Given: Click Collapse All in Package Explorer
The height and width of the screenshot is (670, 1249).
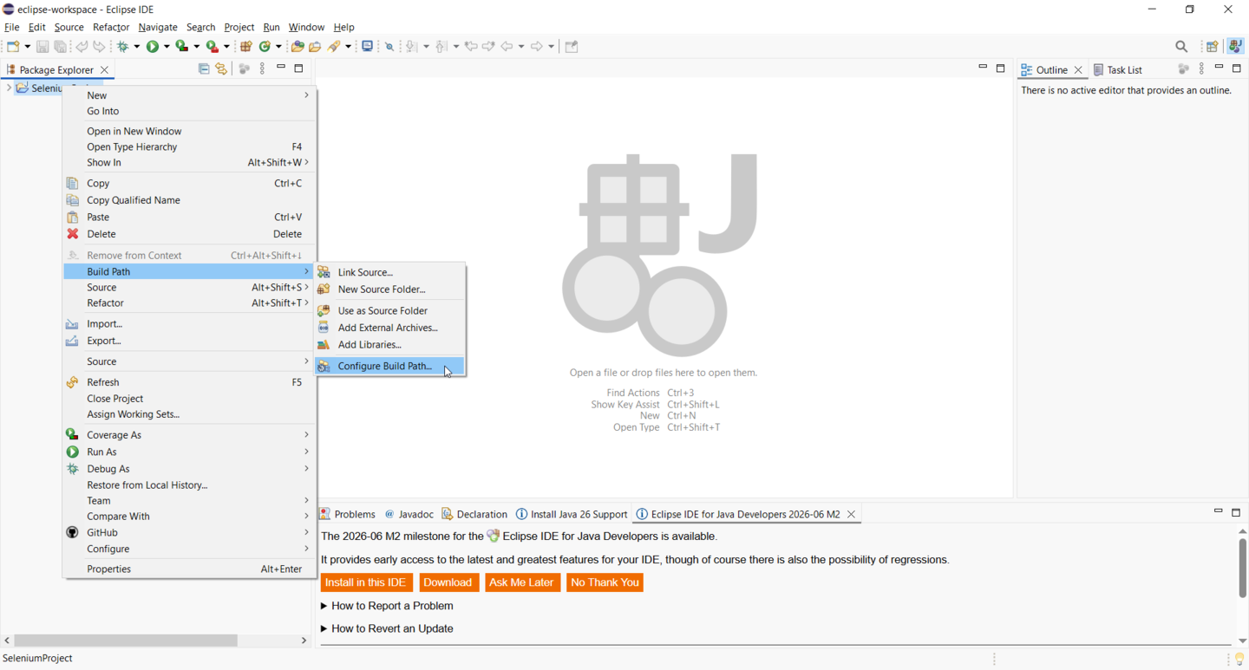Looking at the screenshot, I should tap(204, 68).
